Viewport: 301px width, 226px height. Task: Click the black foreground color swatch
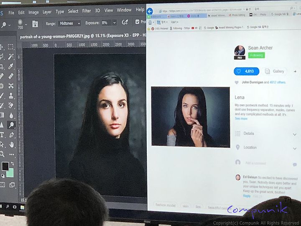5,166
